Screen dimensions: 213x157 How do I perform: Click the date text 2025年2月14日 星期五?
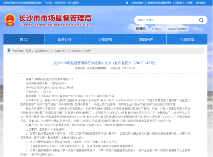click(x=67, y=3)
